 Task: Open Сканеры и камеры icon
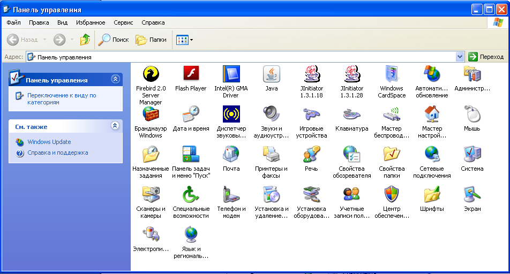point(151,194)
